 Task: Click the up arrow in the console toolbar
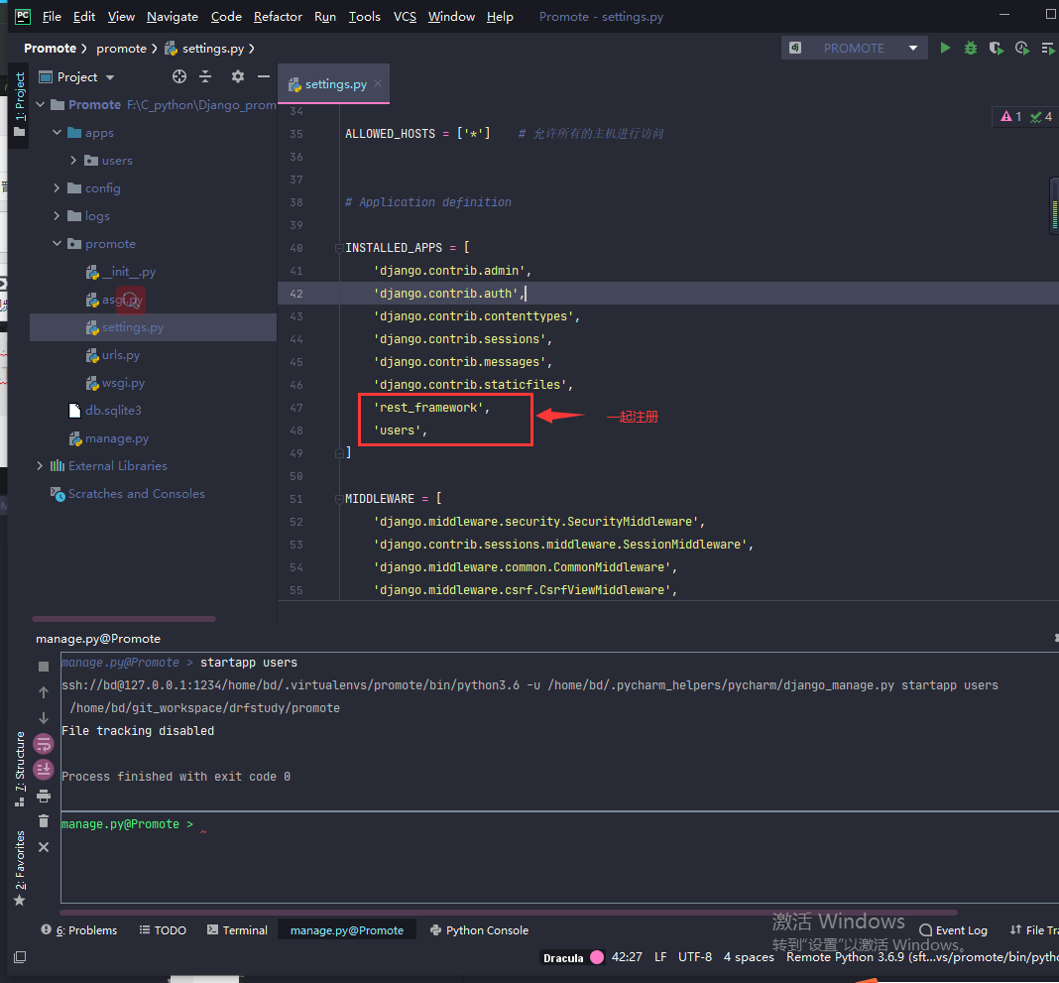44,692
